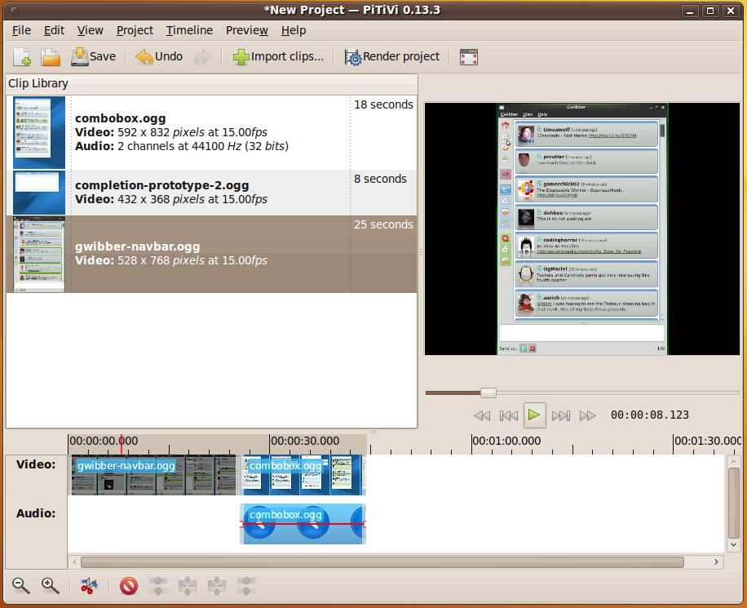This screenshot has height=608, width=747.
Task: Click the timeline horizontal scrollbar left arrow
Action: coord(75,562)
